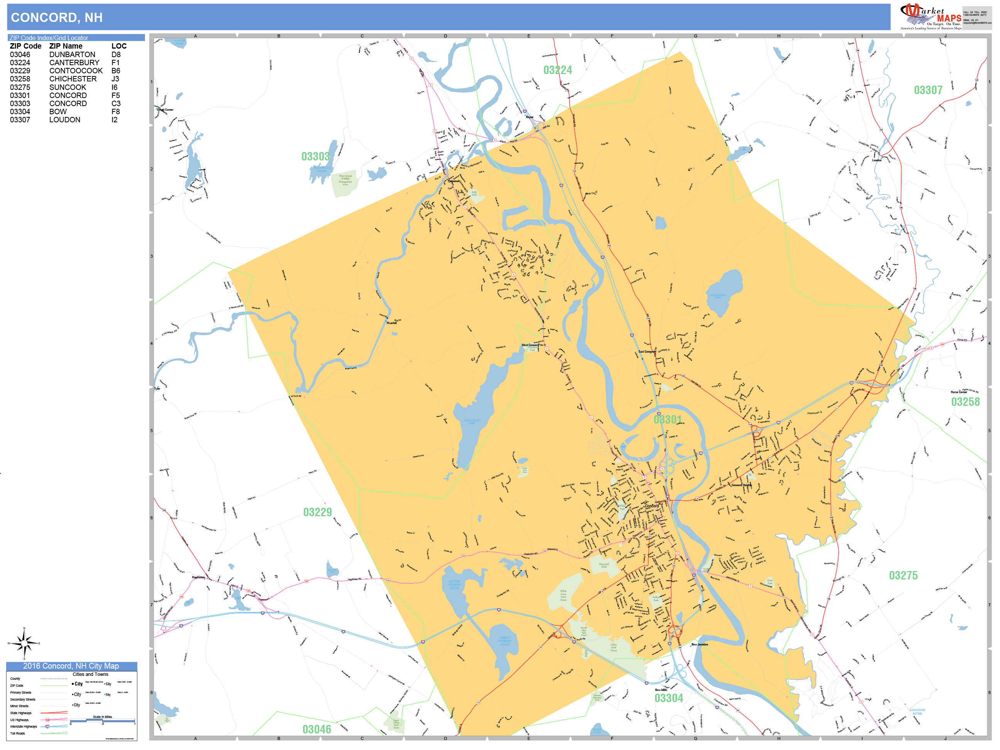Click 'Toll Roads' legend label
Viewport: 1000px width, 750px height.
(x=18, y=733)
